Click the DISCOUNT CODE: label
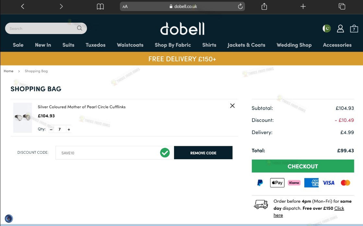 pyautogui.click(x=33, y=152)
